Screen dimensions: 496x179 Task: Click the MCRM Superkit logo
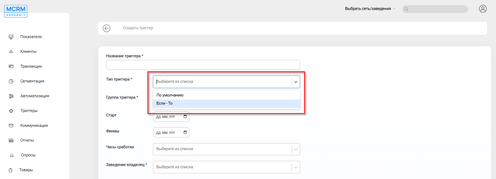click(x=16, y=11)
